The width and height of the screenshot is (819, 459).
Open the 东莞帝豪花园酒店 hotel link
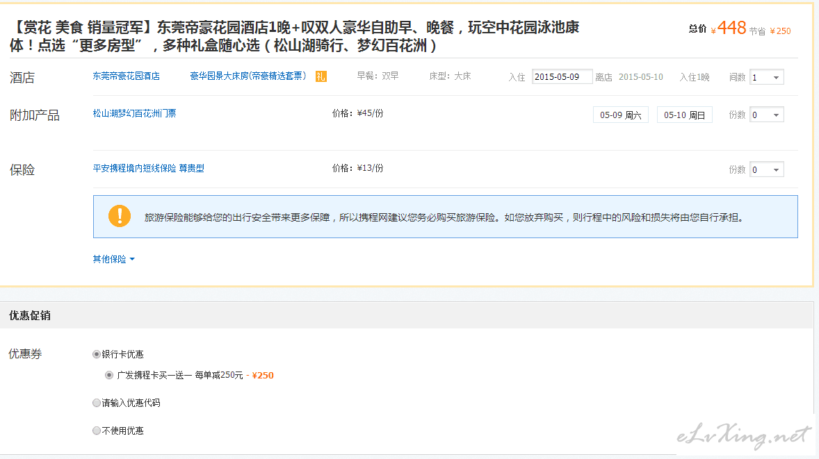point(127,76)
